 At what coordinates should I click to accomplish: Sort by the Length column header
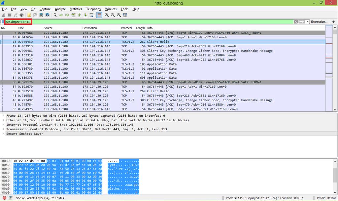coord(141,28)
